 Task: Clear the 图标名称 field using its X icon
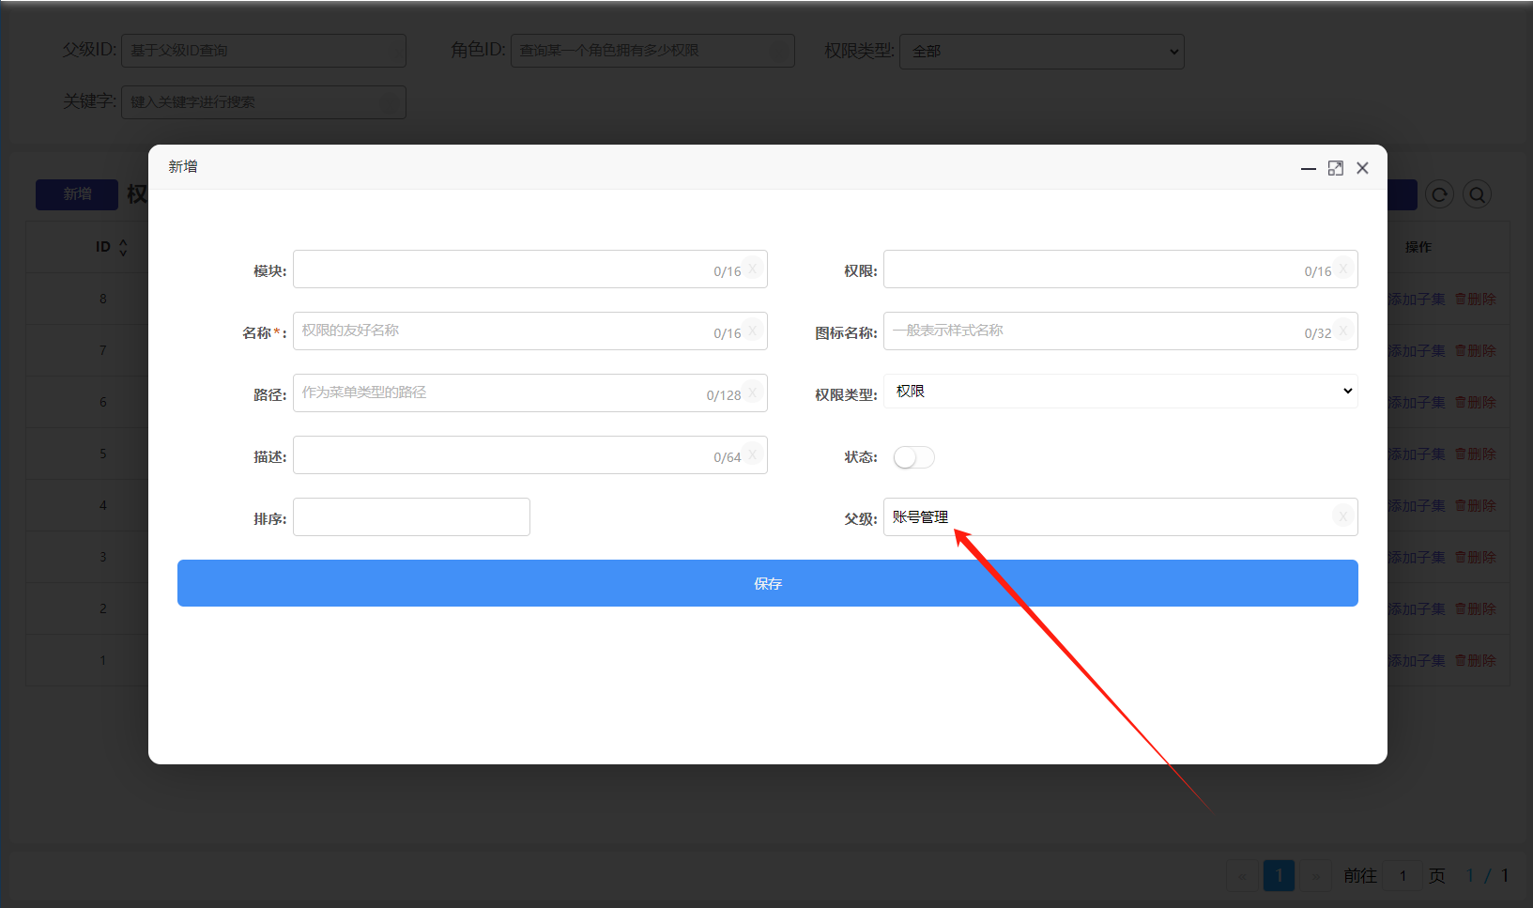coord(1343,331)
